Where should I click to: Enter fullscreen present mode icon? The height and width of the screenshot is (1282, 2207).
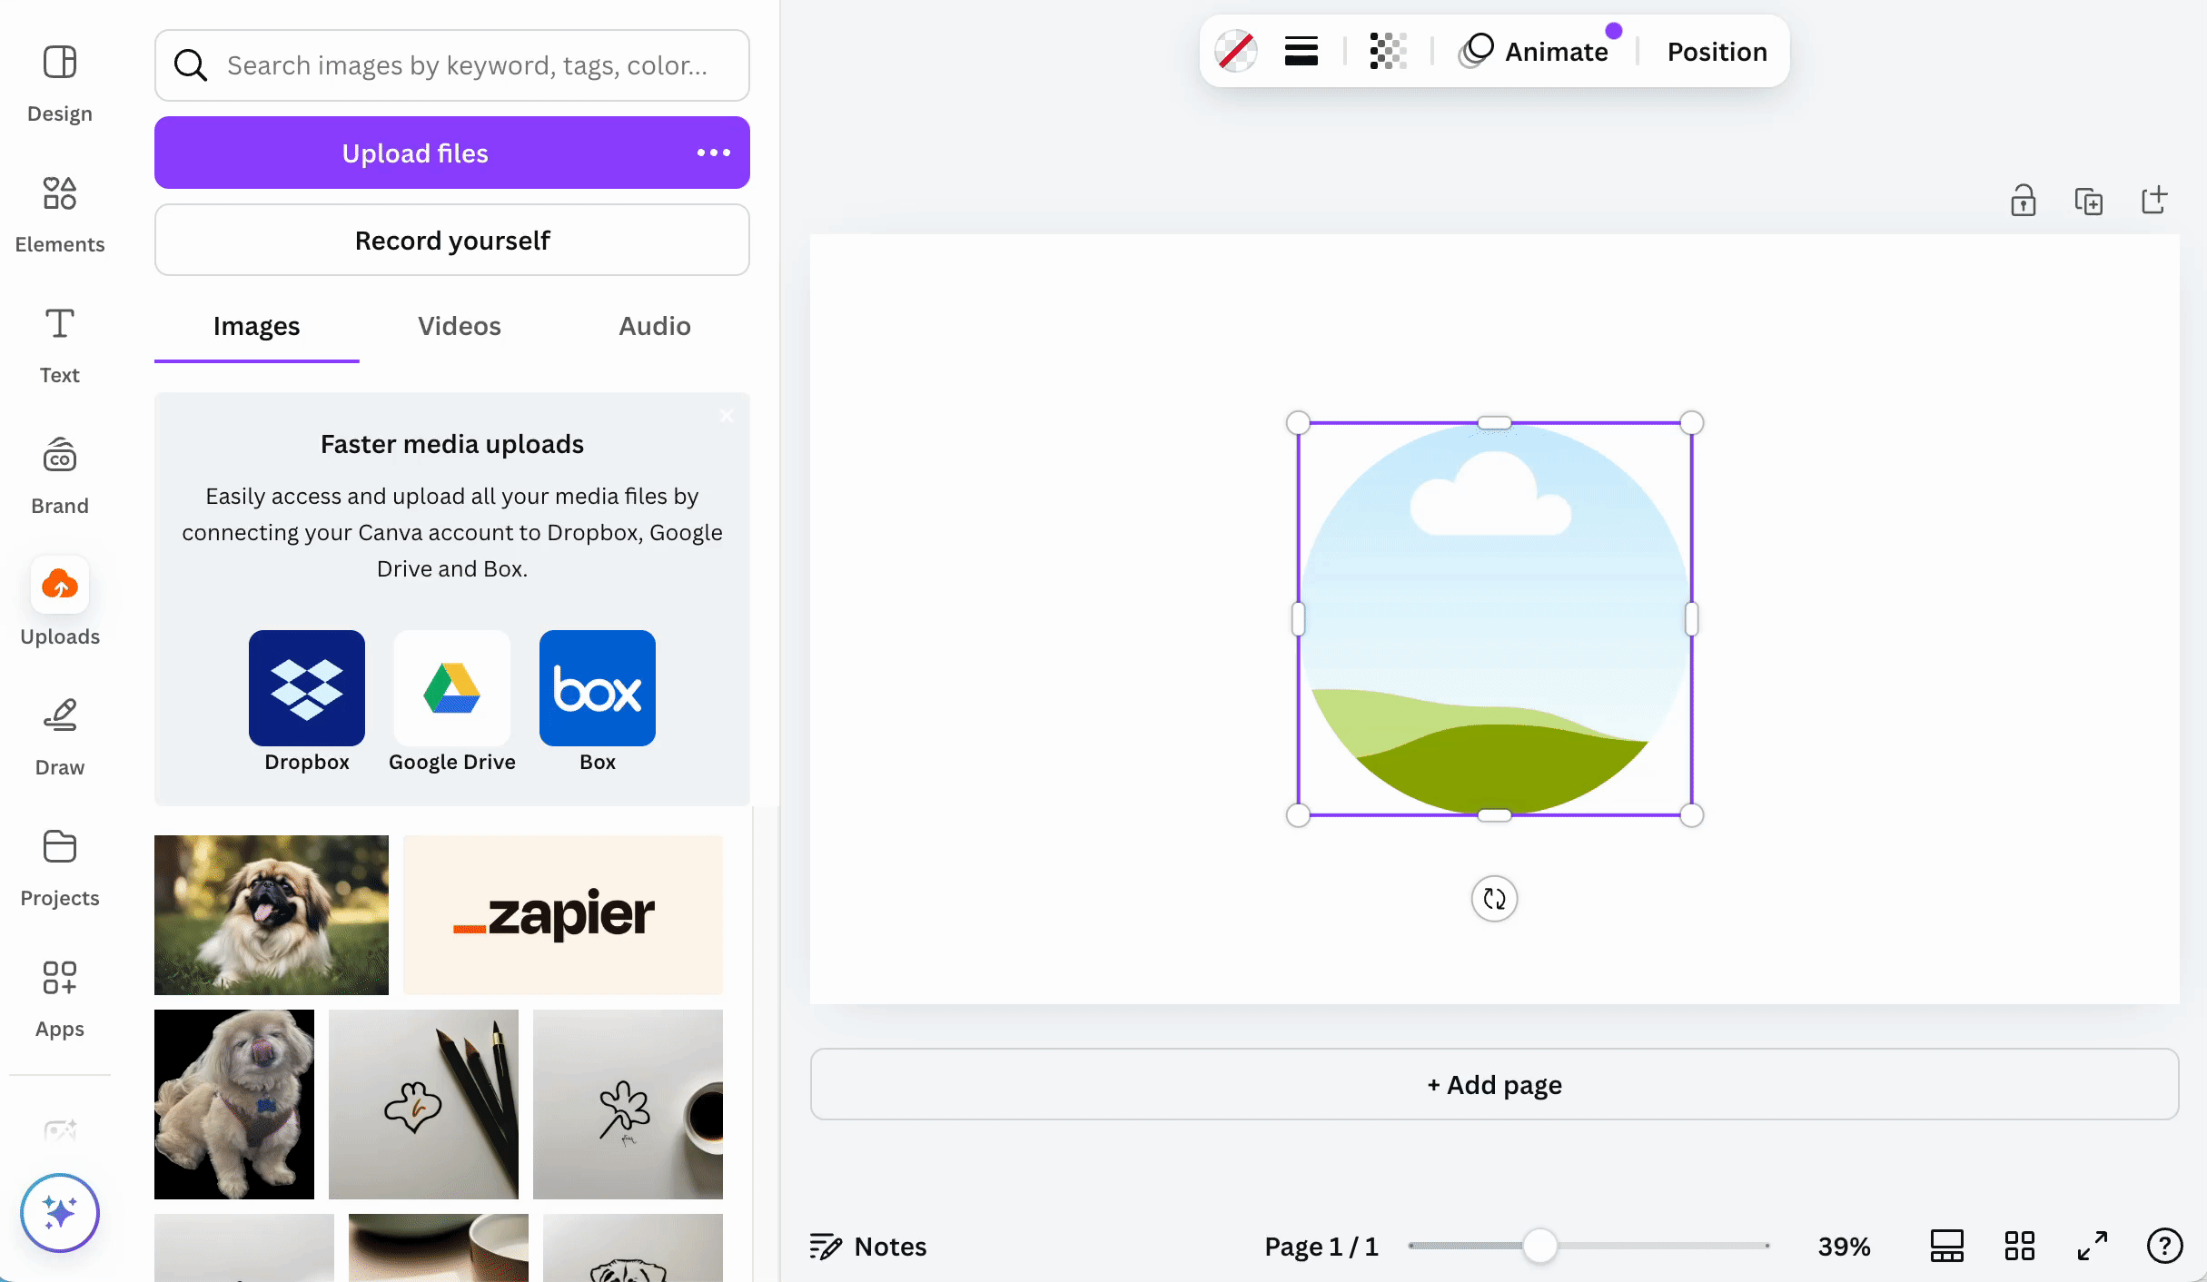coord(2093,1246)
